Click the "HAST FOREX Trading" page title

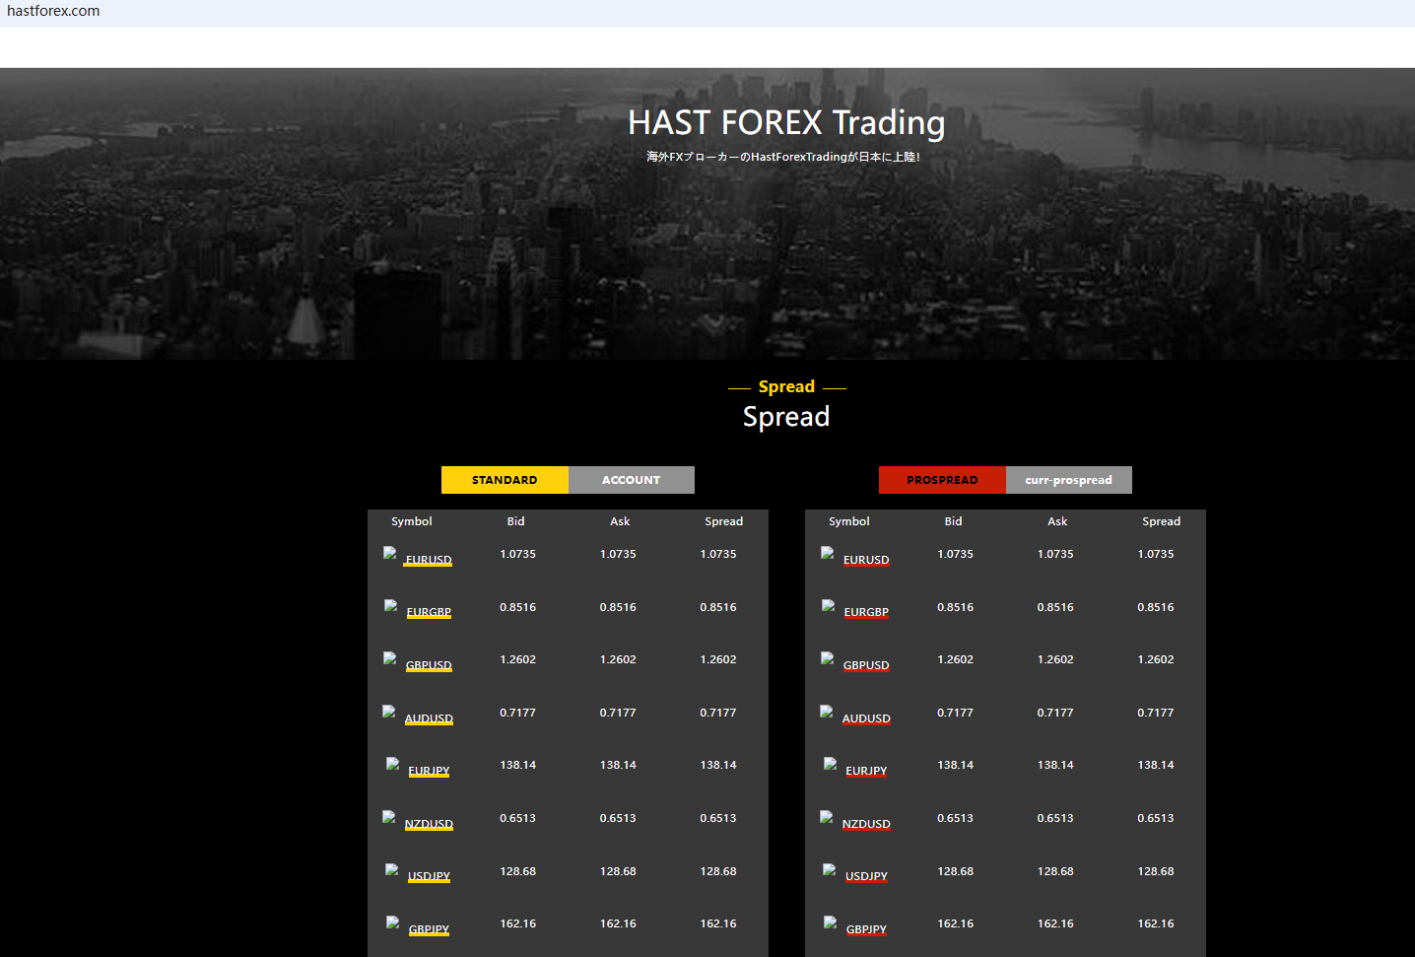pos(786,123)
